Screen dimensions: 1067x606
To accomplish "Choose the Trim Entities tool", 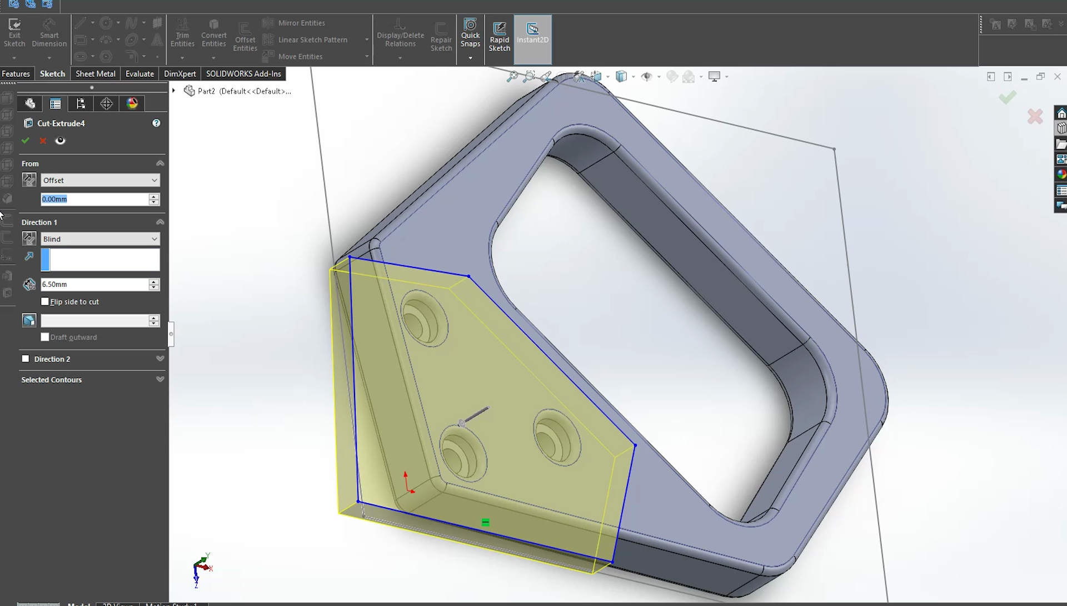I will click(182, 33).
